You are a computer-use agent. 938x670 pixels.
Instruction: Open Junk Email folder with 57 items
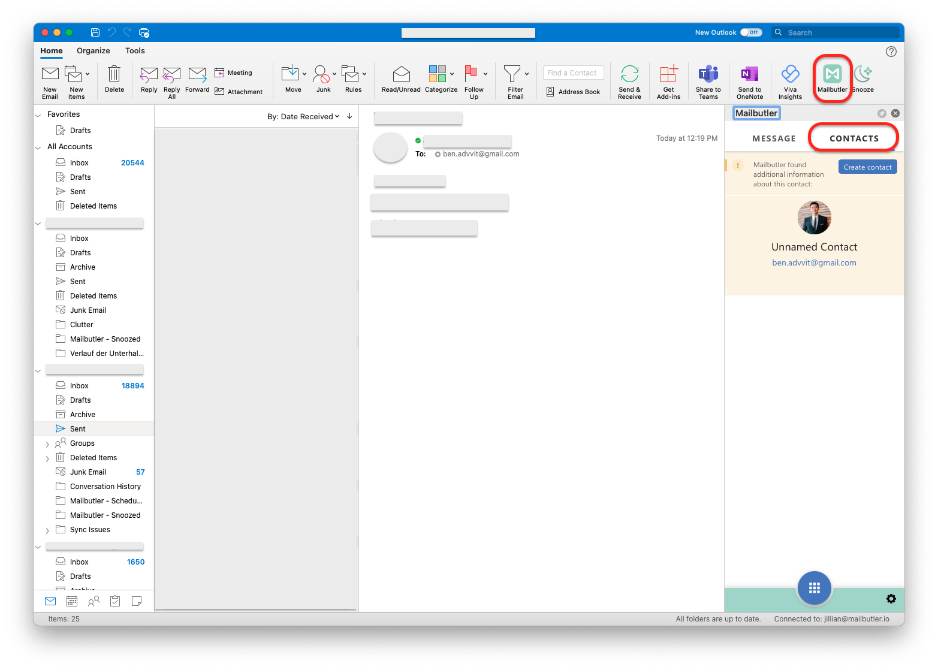(94, 472)
